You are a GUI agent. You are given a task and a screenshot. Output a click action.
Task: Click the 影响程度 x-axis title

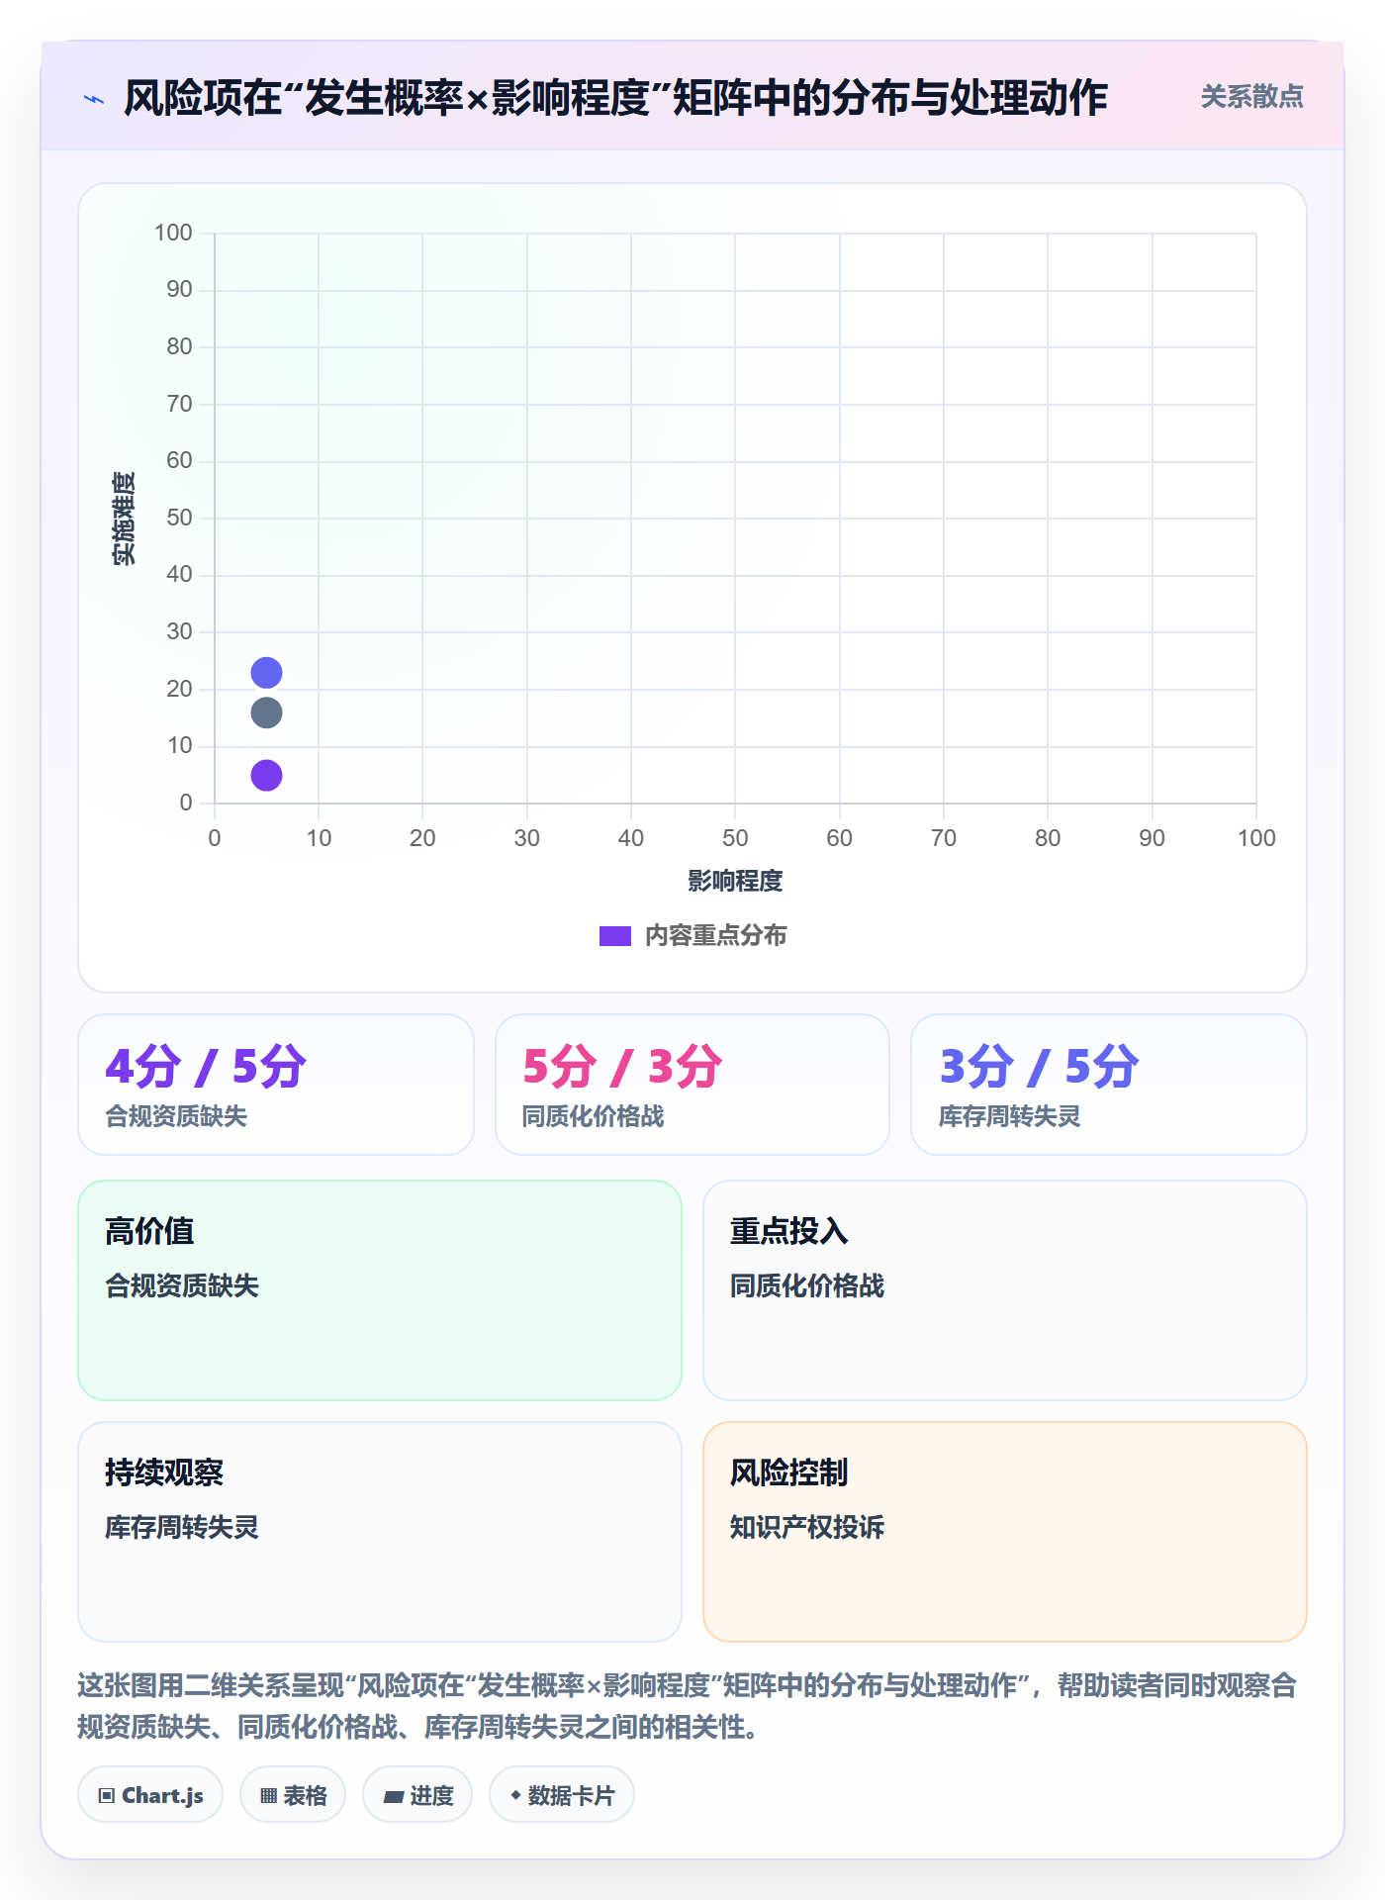tap(735, 881)
